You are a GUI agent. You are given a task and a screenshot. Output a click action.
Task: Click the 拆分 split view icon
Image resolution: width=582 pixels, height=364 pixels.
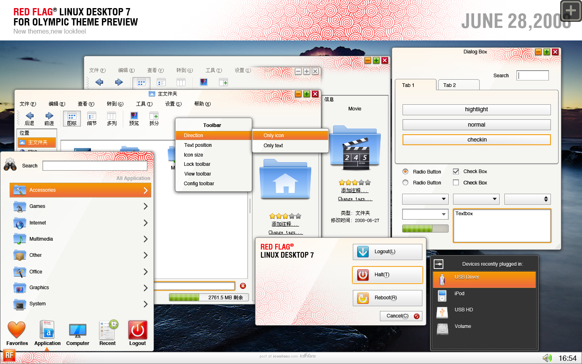(x=154, y=116)
